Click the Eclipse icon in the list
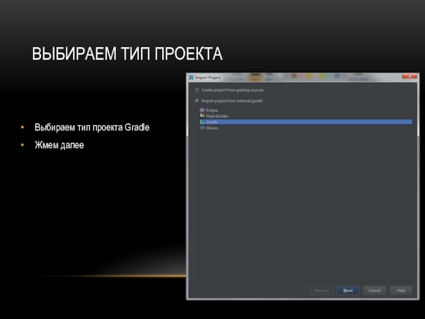Screen dimensions: 425x319 tap(202, 110)
